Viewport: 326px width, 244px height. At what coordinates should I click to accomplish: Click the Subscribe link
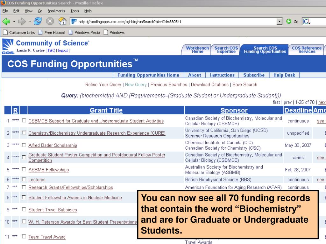[254, 75]
